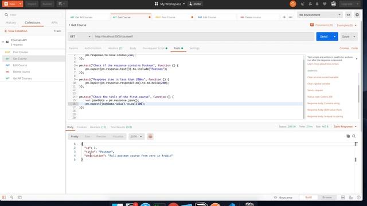Viewport: 367px width, 206px height.
Task: Create a New Collection
Action: (x=15, y=31)
